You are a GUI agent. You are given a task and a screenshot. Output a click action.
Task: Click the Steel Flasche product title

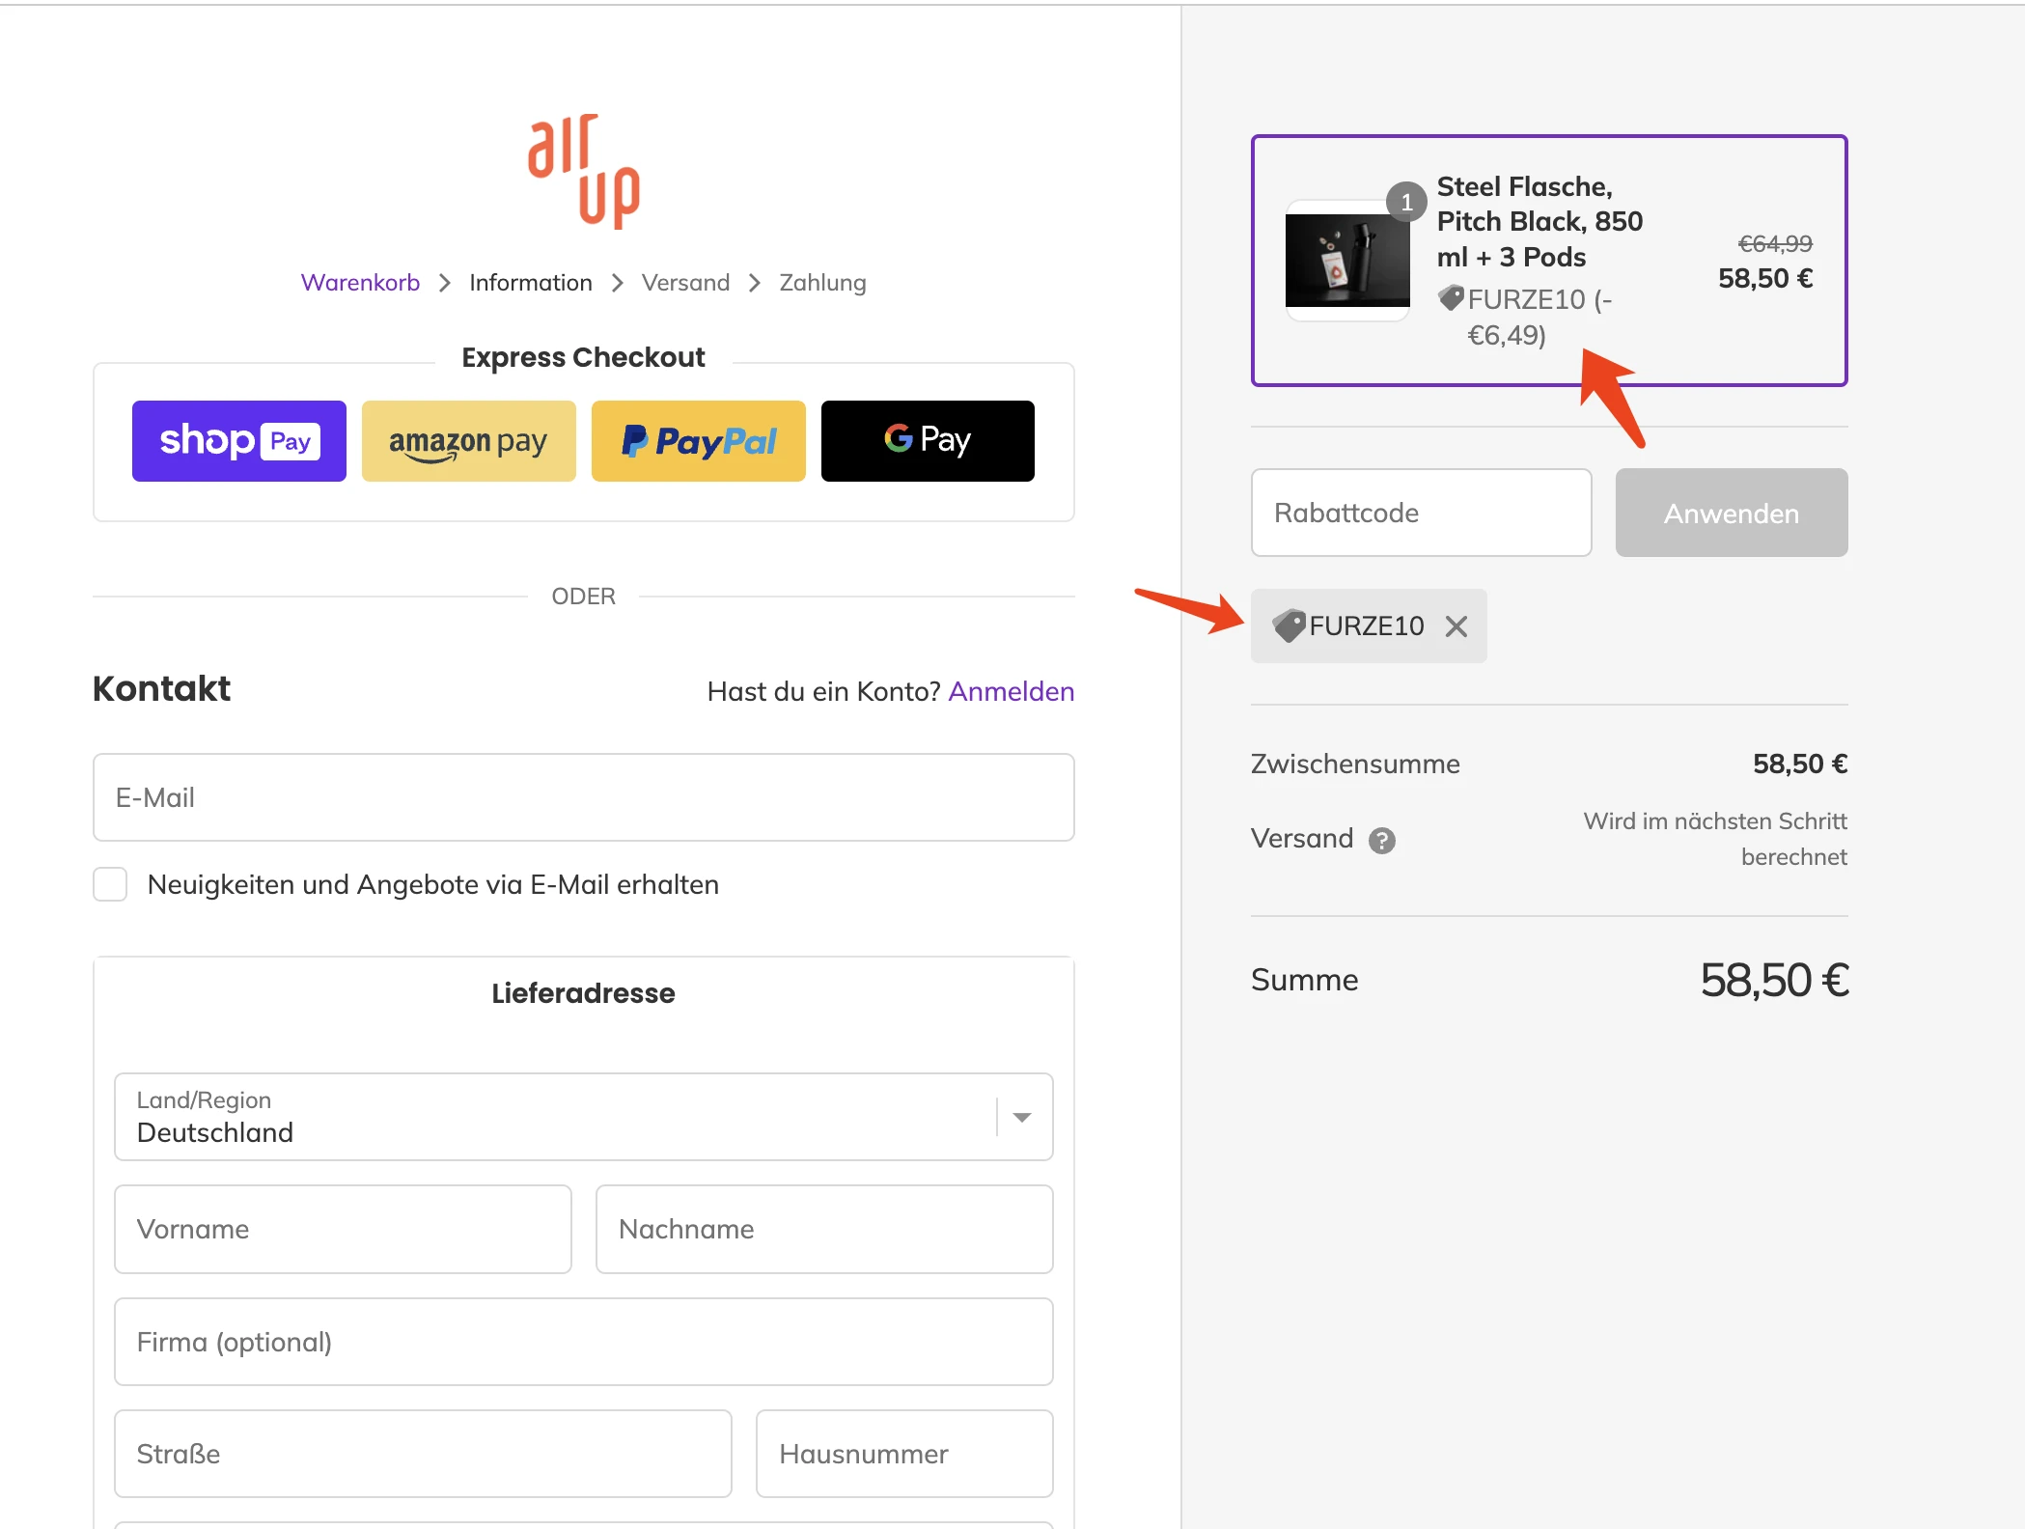1540,222
